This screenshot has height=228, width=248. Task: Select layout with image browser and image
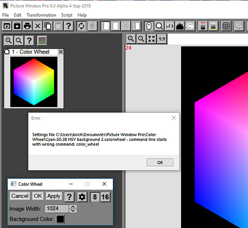[x=105, y=26]
